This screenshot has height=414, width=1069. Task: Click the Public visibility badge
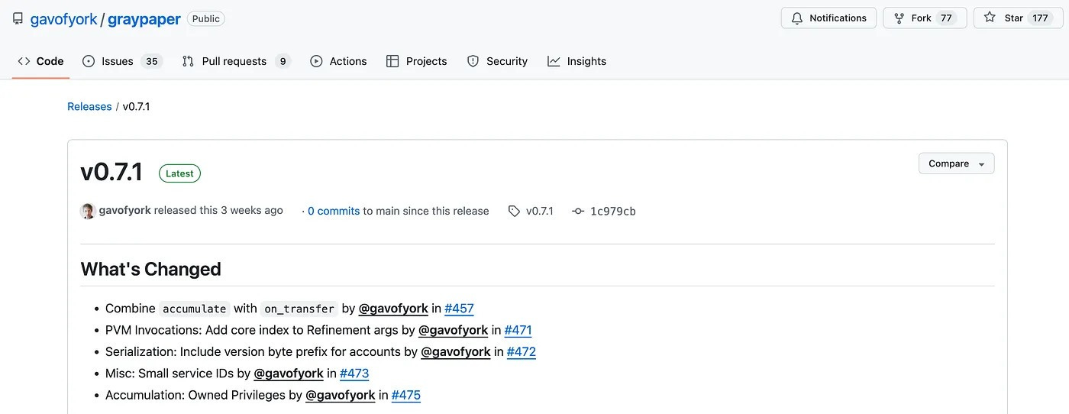click(206, 18)
